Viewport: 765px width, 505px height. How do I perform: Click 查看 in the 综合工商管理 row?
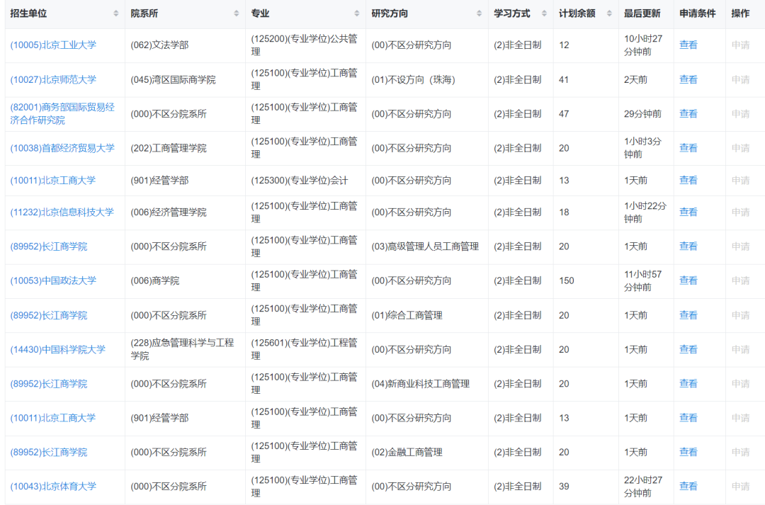(688, 315)
